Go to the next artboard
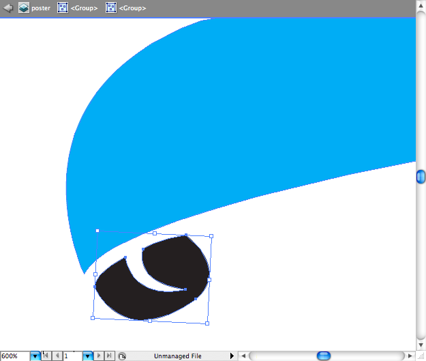The image size is (426, 361). (99, 356)
